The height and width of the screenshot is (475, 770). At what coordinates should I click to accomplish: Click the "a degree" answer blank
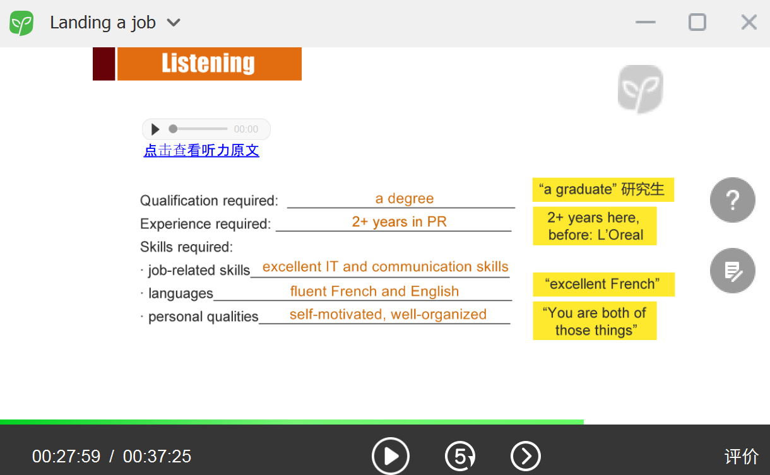click(404, 199)
